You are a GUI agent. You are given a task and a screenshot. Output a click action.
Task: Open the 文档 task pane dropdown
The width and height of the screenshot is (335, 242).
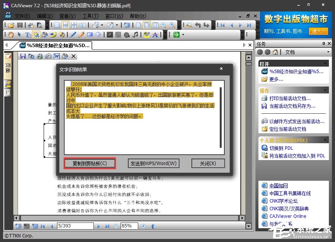coord(328,52)
